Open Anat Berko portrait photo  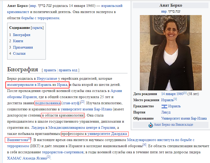tap(171, 53)
